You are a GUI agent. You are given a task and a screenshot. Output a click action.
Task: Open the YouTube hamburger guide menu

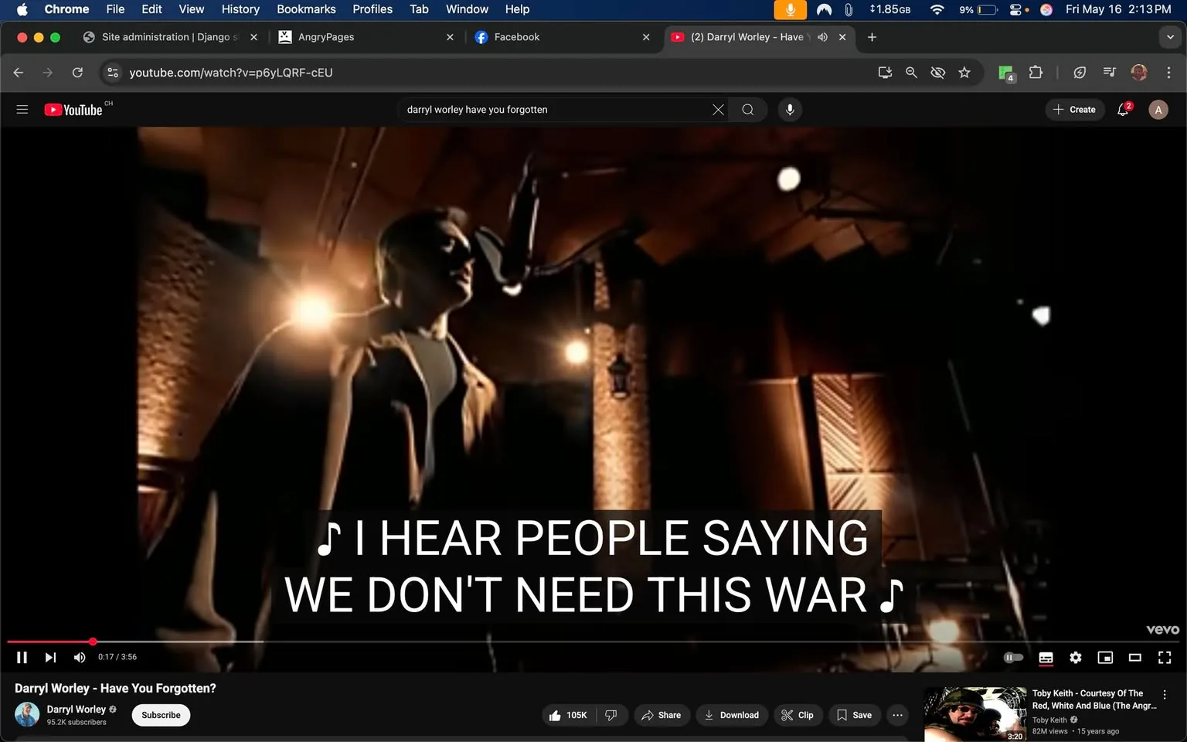click(x=22, y=110)
